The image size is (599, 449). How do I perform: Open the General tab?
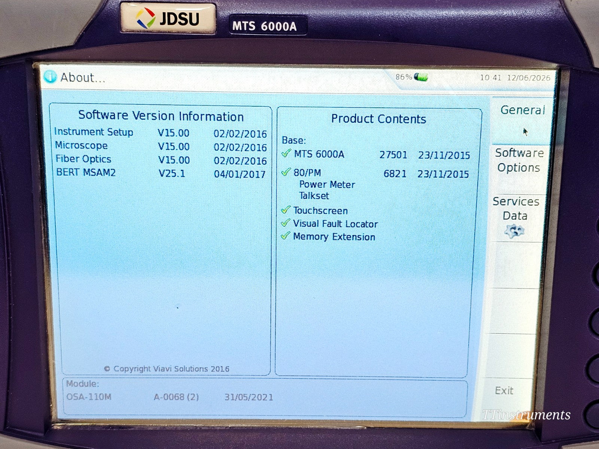(x=522, y=120)
